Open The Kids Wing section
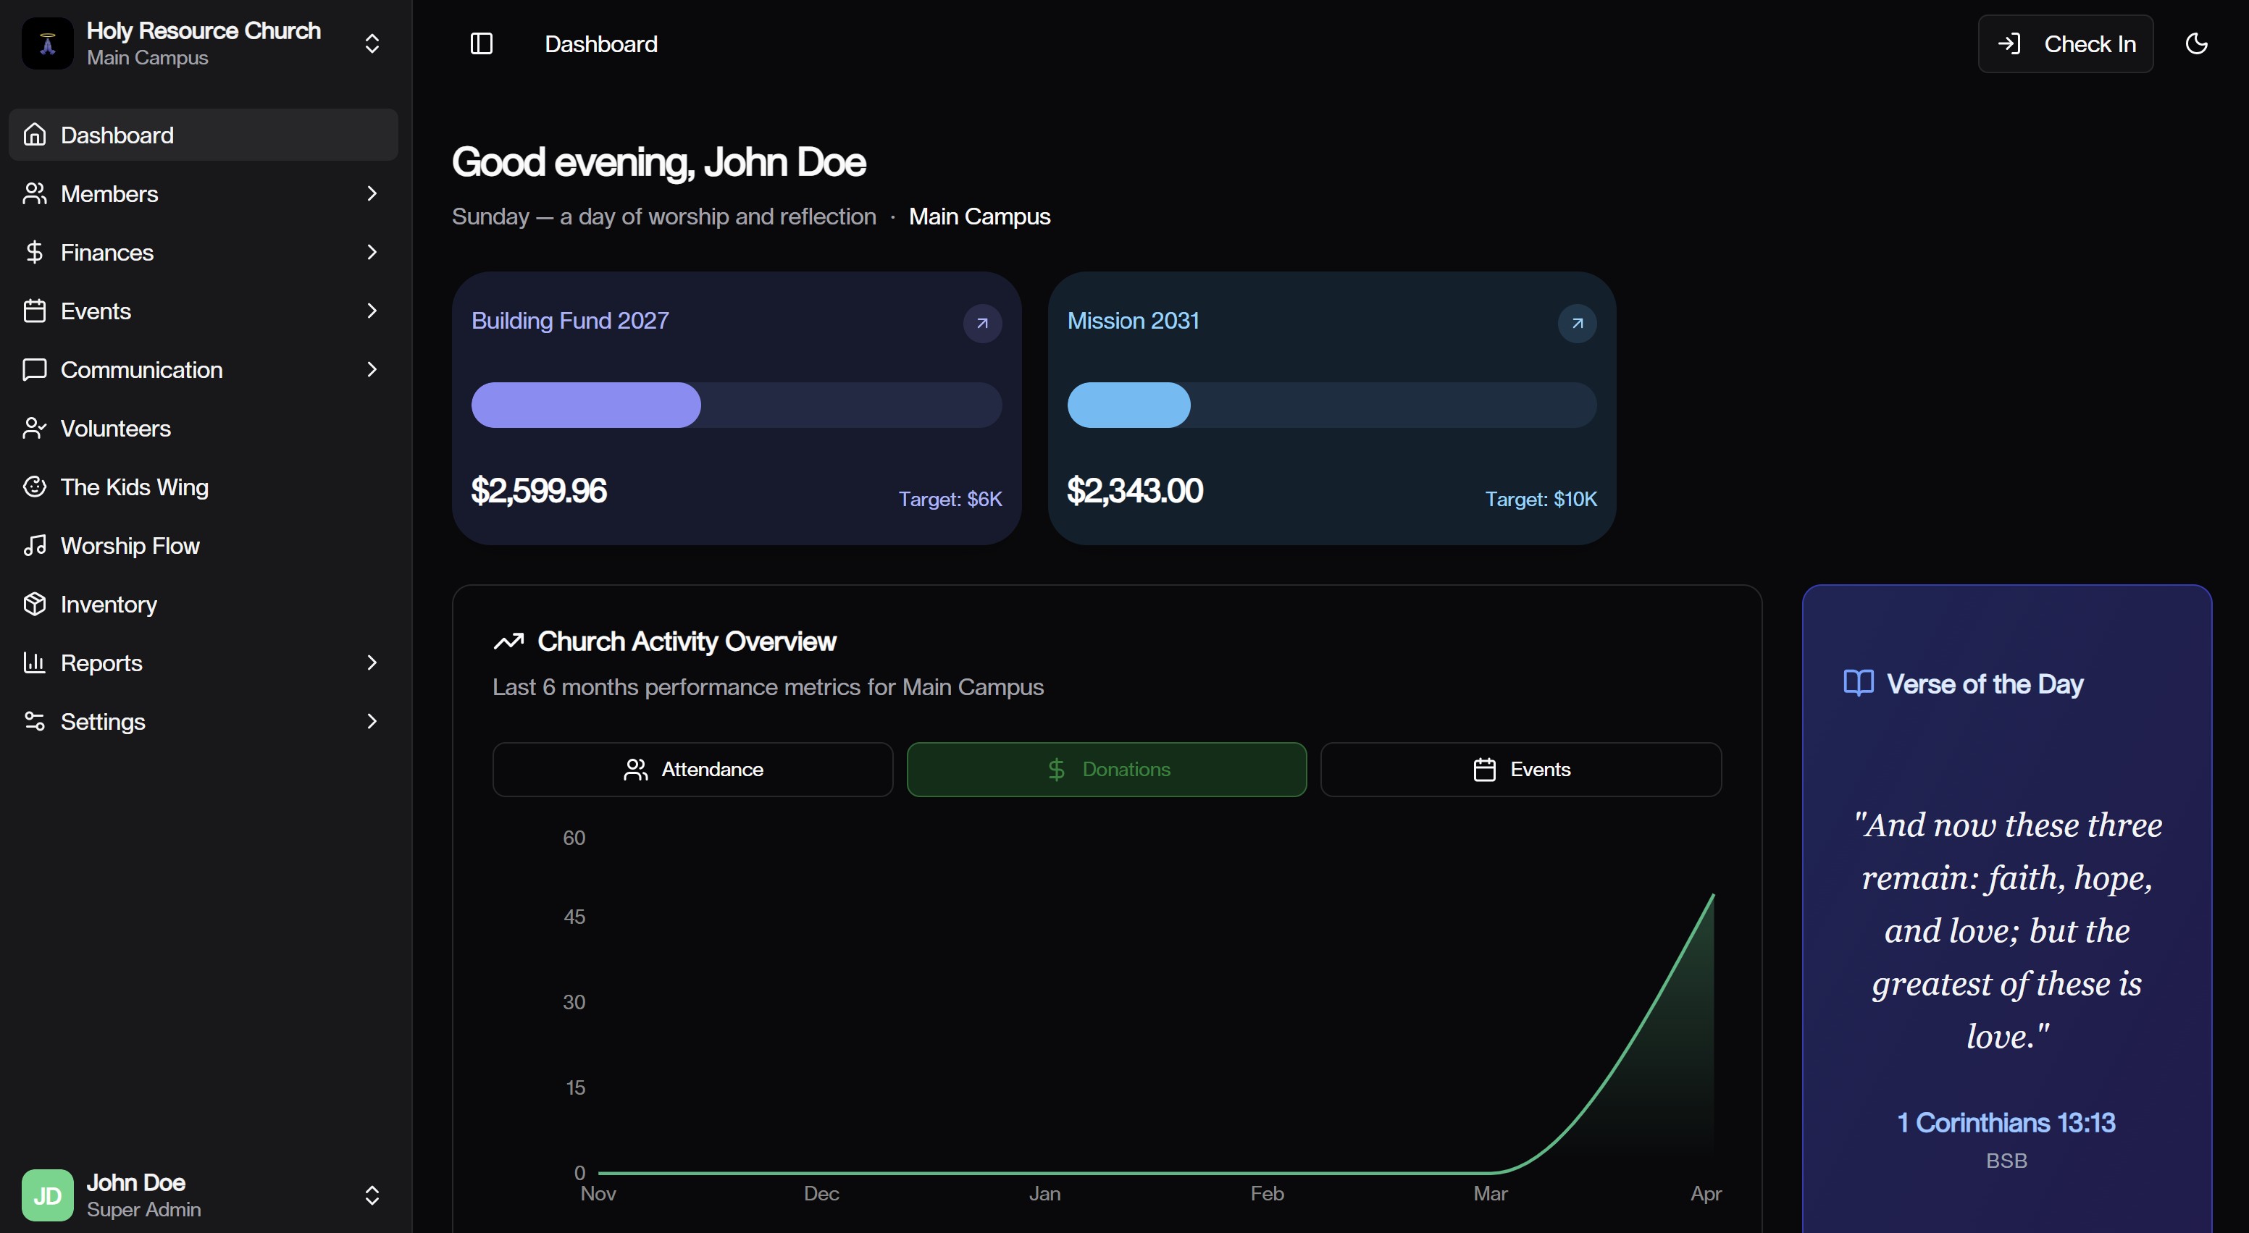The height and width of the screenshot is (1233, 2249). [x=204, y=486]
